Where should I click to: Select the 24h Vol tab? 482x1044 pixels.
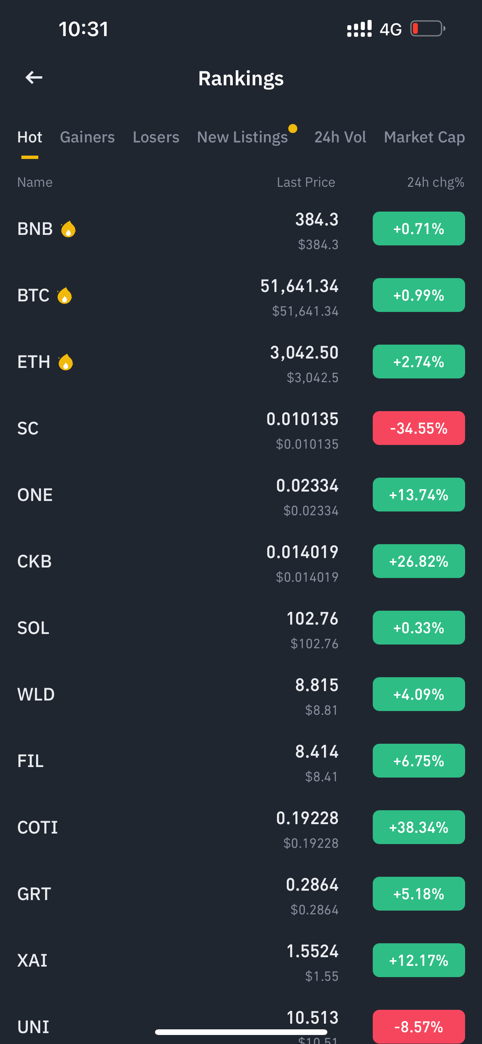(340, 137)
